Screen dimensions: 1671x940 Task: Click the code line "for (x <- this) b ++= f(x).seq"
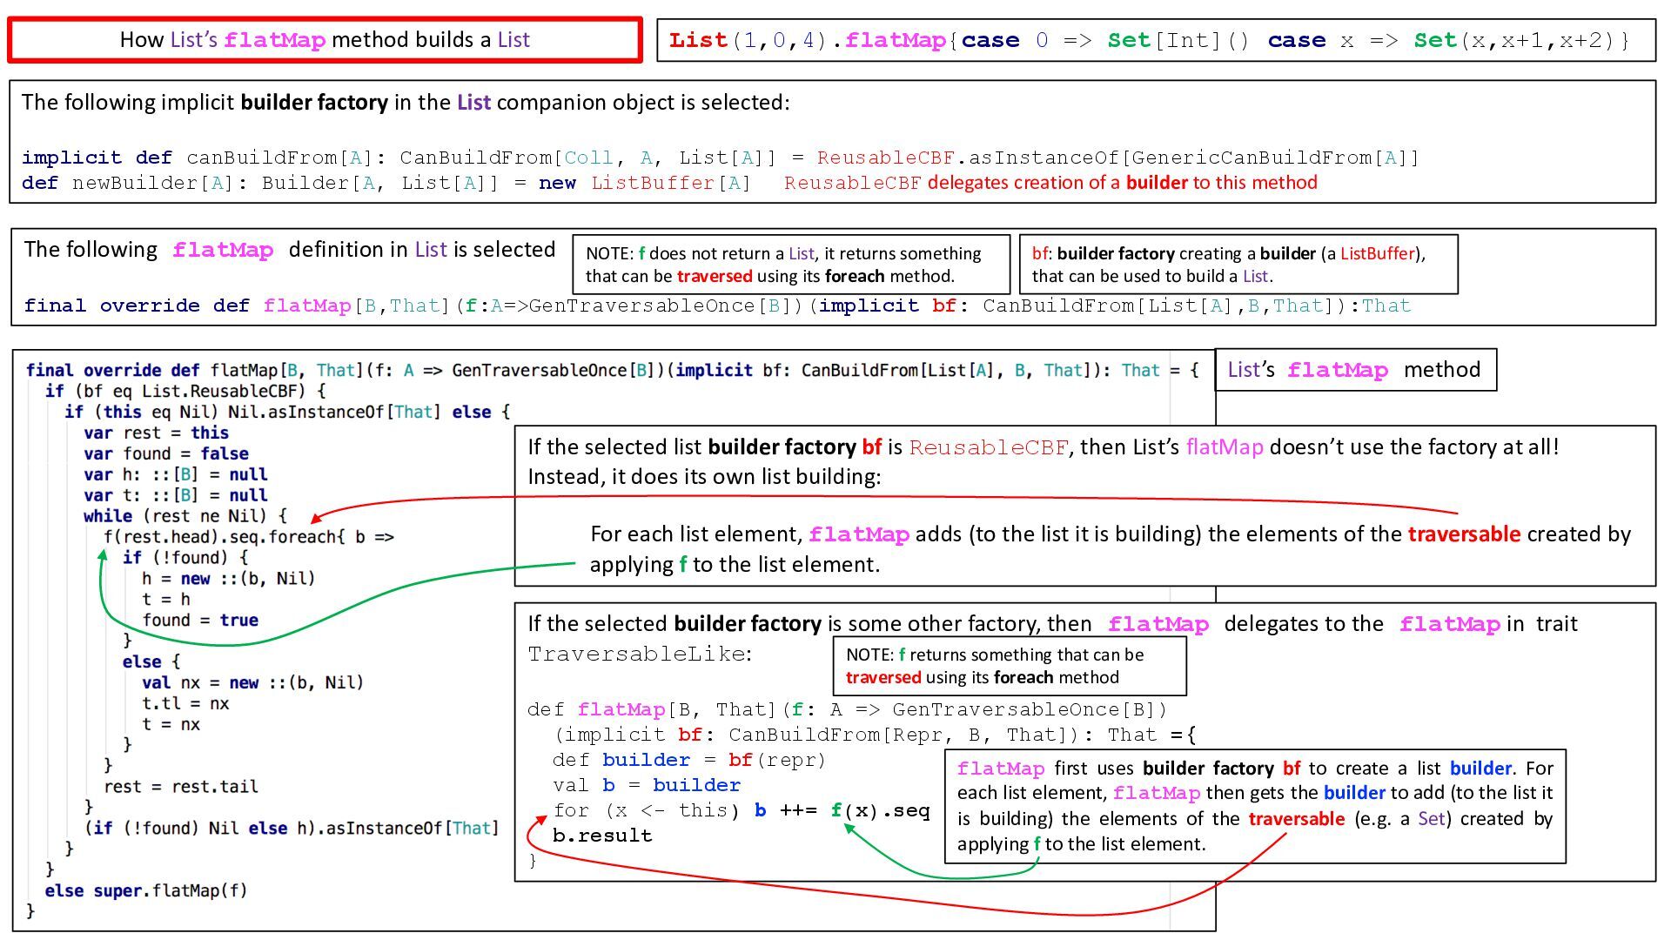741,810
